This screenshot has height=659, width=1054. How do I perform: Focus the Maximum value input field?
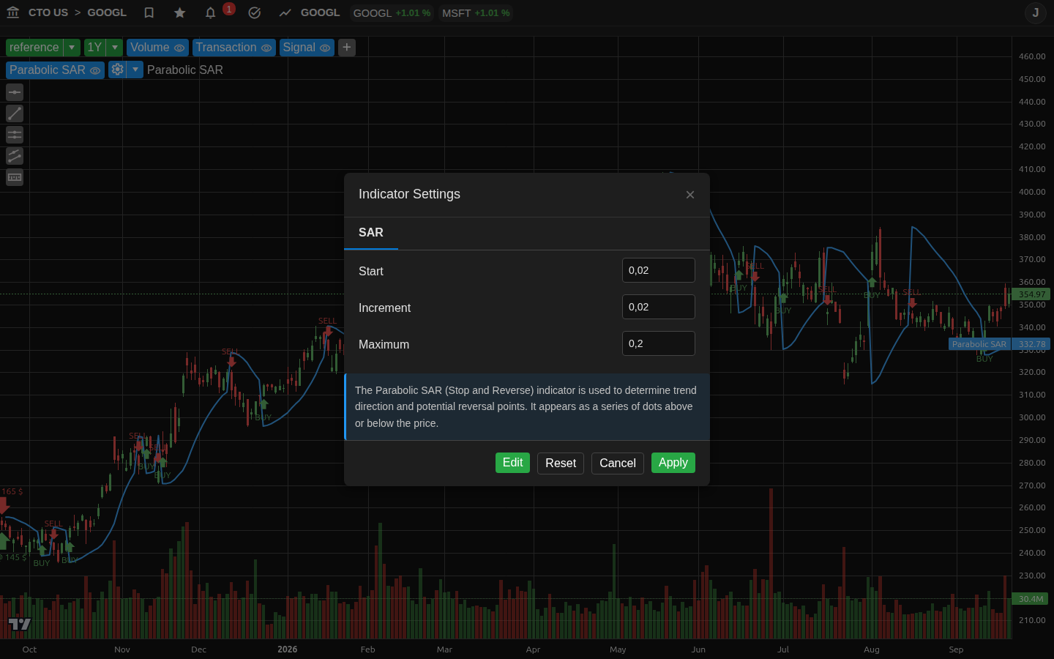tap(659, 343)
